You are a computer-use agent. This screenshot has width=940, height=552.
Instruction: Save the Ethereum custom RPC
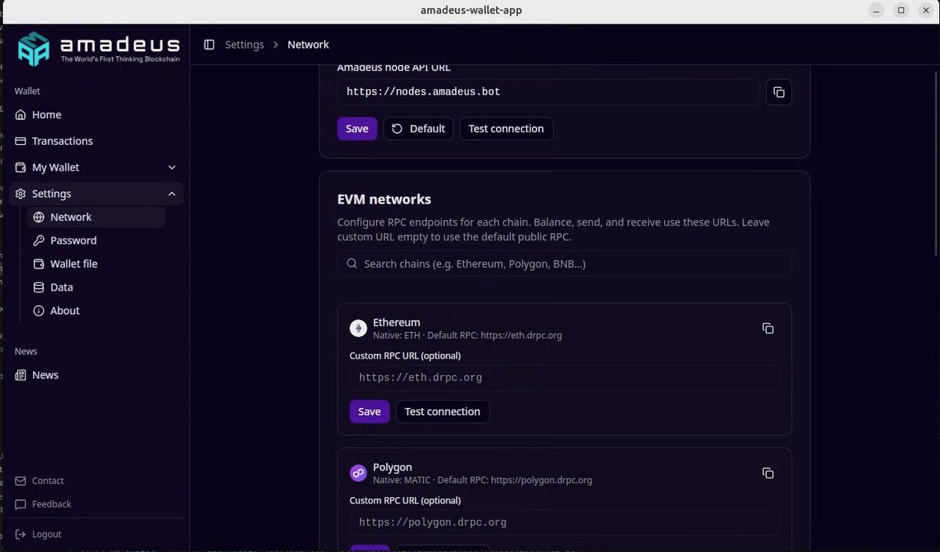370,412
